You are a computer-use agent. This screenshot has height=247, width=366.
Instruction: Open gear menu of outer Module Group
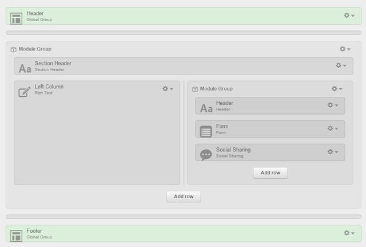(345, 49)
